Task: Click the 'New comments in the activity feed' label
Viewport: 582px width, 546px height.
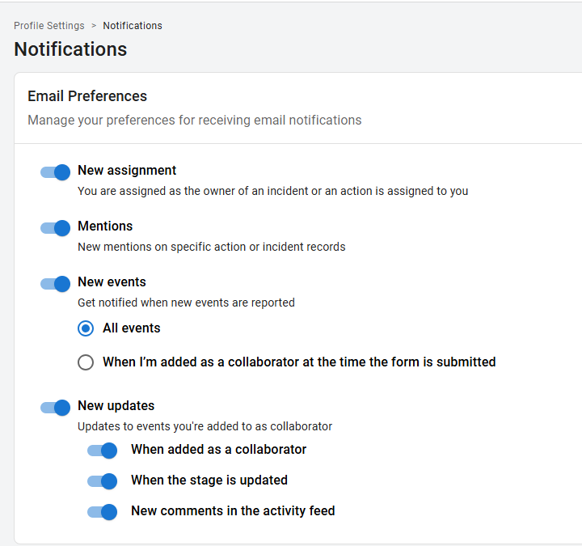Action: [x=233, y=511]
